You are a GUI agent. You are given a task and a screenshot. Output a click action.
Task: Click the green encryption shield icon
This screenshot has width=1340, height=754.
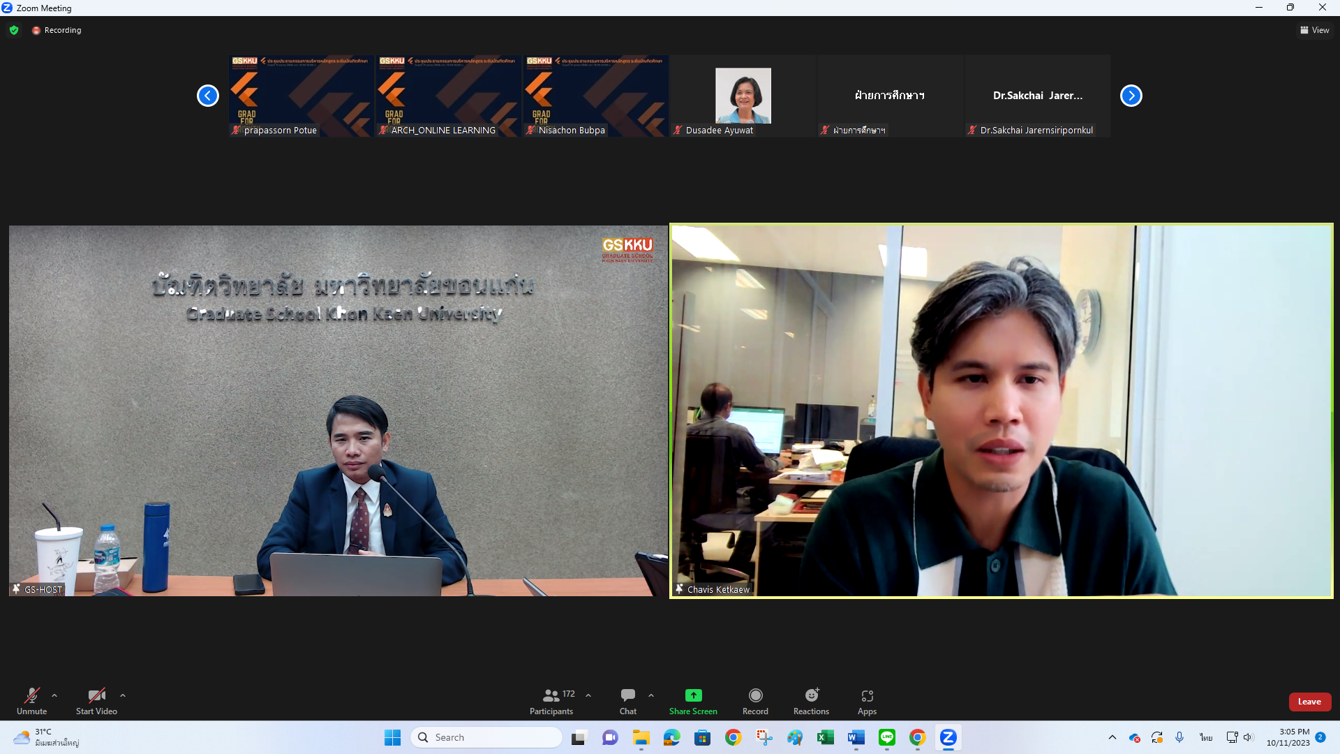point(14,30)
